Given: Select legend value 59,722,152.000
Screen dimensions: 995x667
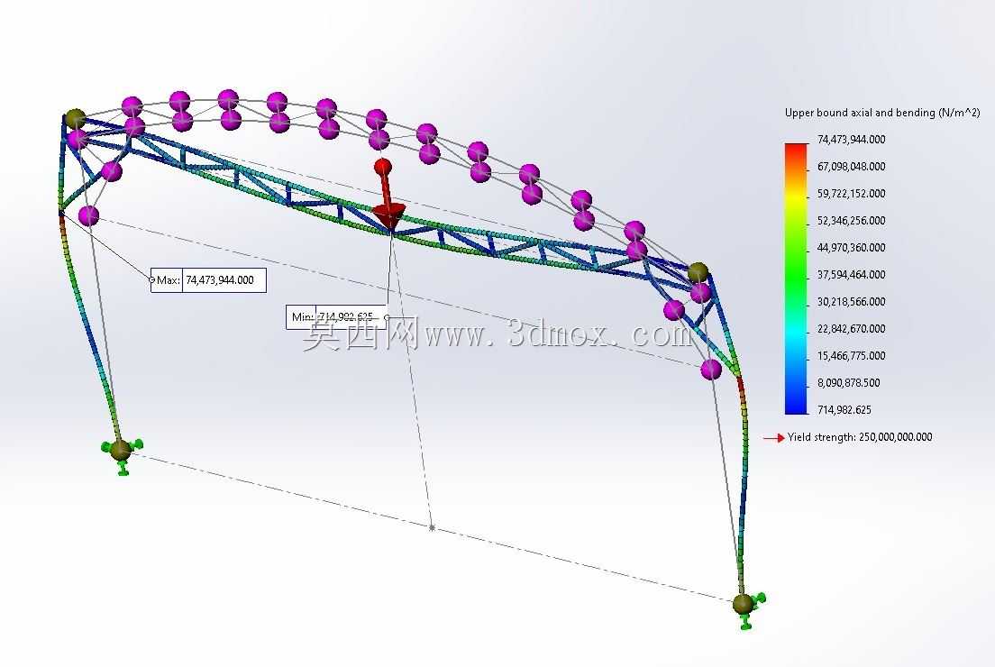Looking at the screenshot, I should (851, 194).
